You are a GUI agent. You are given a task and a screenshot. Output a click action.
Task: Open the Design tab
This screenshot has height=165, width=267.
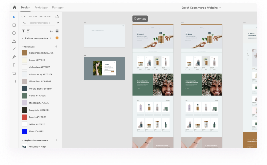(x=25, y=8)
